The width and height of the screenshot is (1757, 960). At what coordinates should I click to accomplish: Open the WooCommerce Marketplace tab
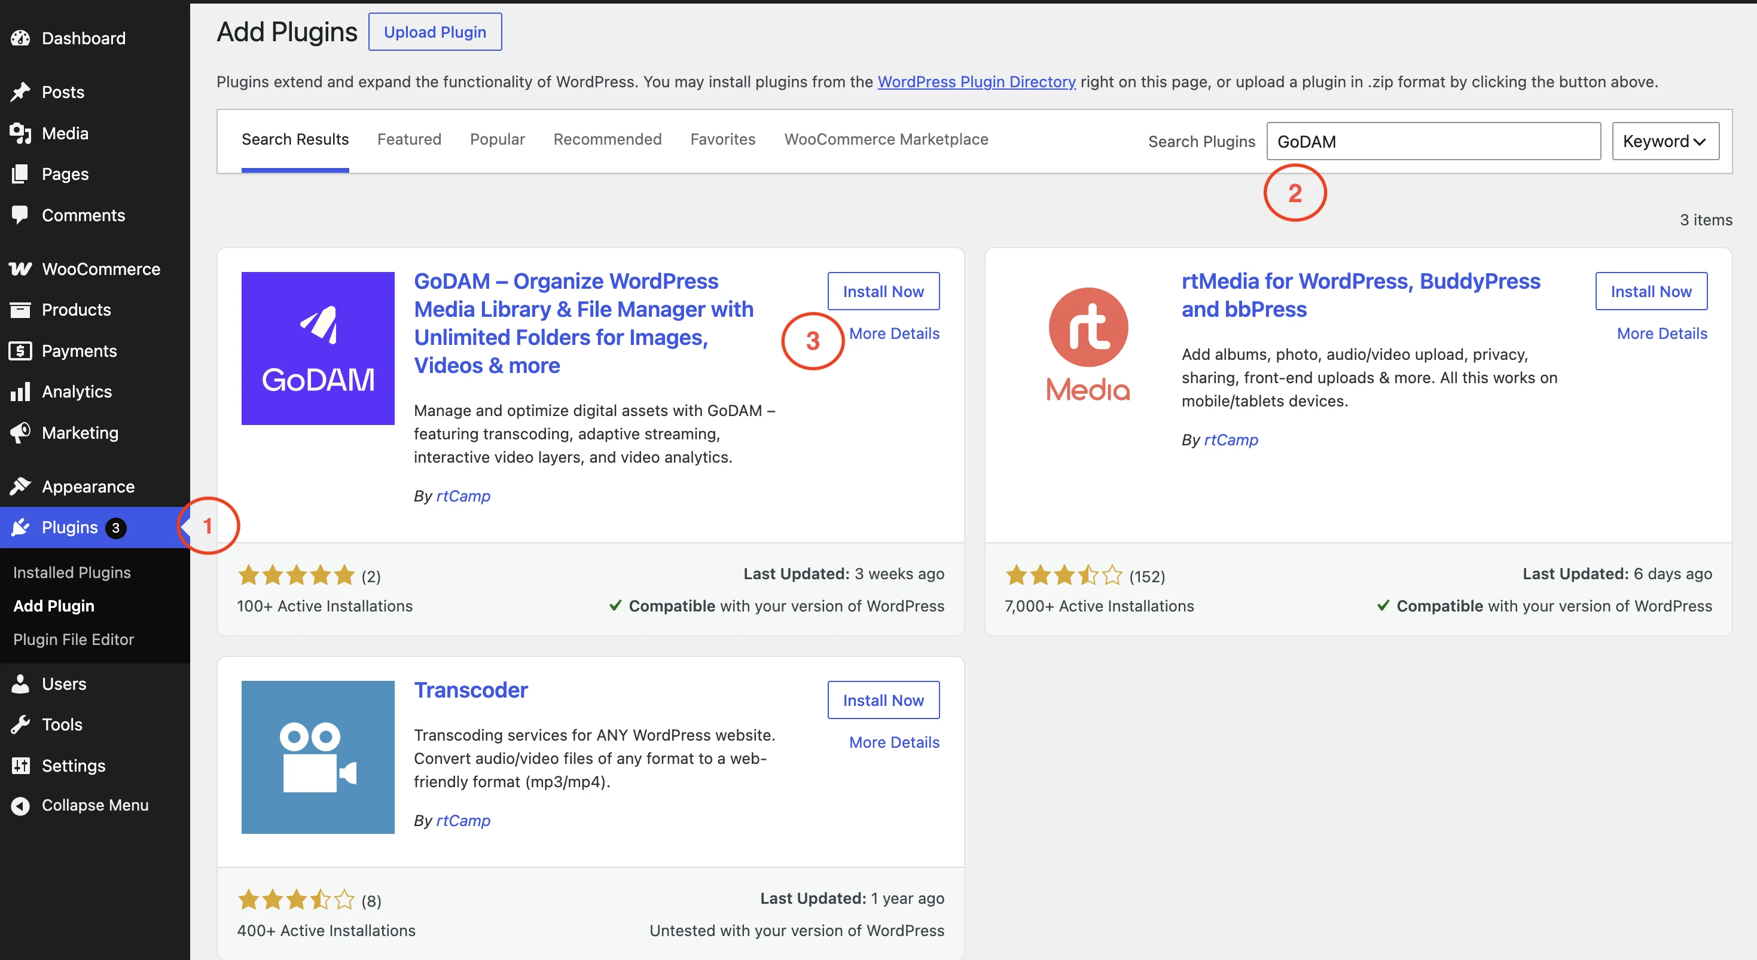pos(886,139)
